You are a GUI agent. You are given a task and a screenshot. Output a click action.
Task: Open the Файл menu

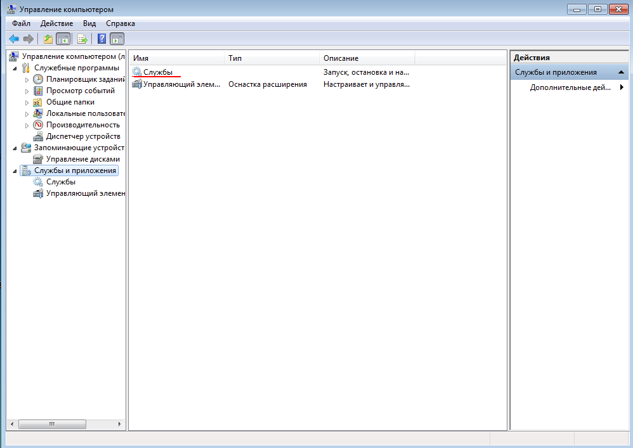click(21, 23)
